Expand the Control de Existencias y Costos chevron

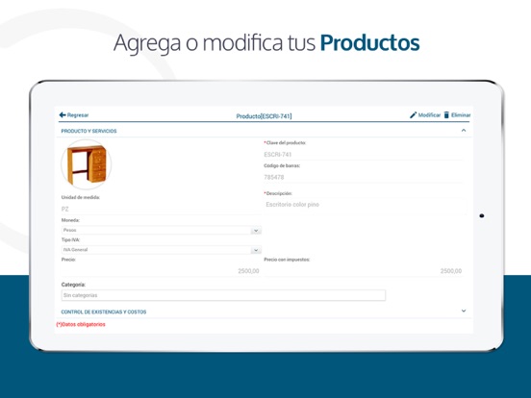464,311
